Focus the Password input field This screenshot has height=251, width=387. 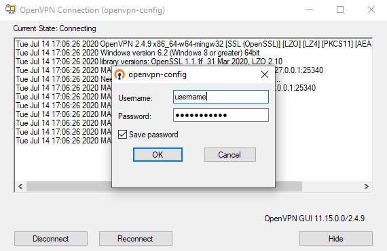click(x=221, y=115)
